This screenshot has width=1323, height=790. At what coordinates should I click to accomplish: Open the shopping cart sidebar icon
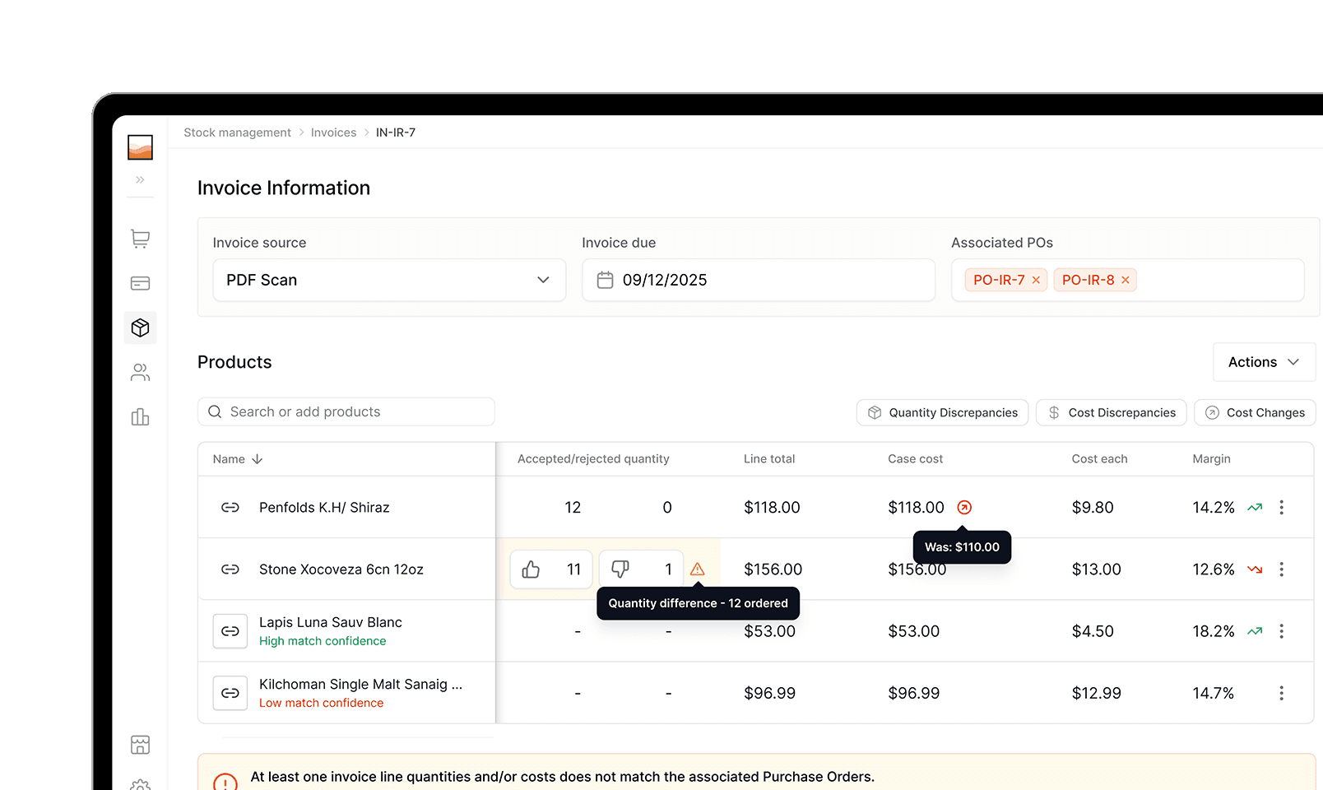[x=140, y=239]
